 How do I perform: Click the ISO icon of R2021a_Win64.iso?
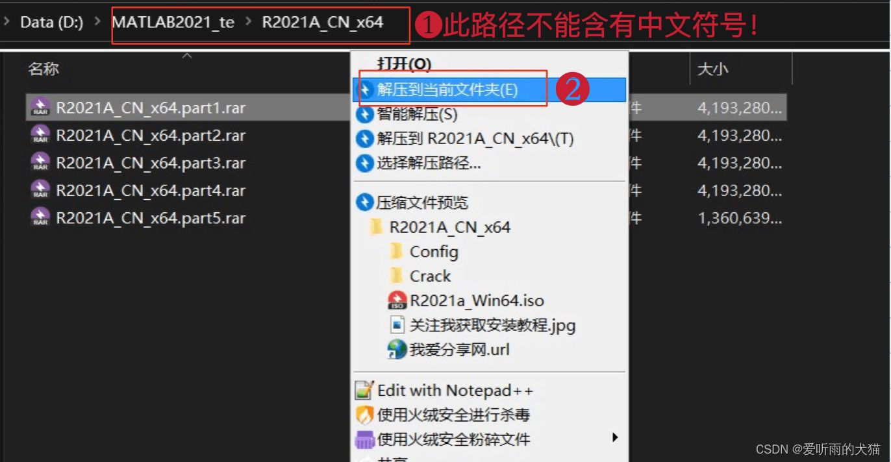click(x=397, y=300)
